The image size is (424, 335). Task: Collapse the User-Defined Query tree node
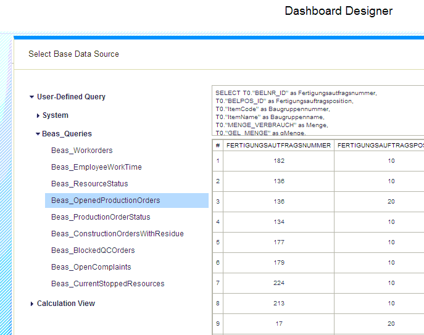point(31,97)
